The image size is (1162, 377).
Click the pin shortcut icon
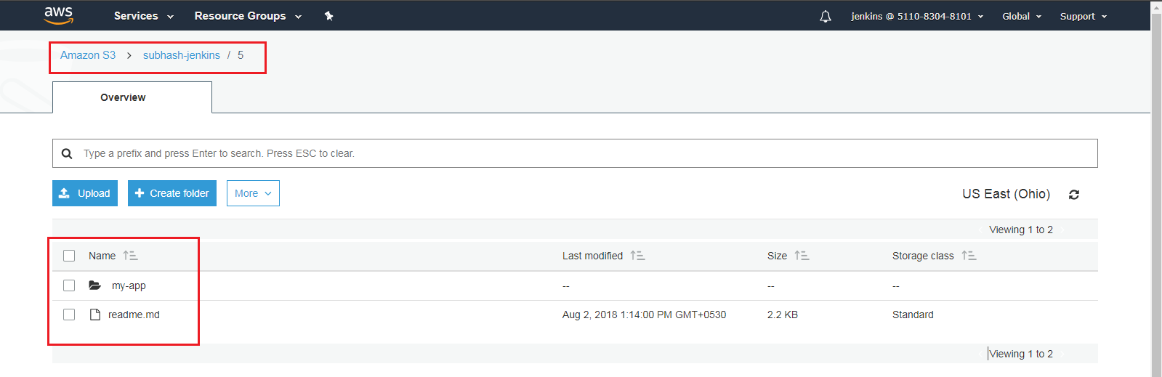coord(328,16)
